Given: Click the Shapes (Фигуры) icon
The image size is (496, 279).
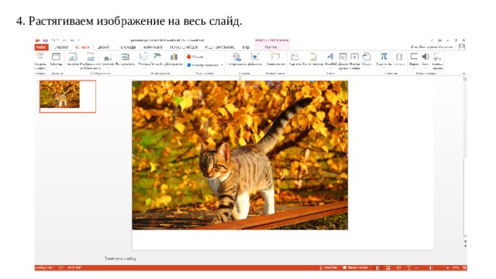Looking at the screenshot, I should 143,57.
